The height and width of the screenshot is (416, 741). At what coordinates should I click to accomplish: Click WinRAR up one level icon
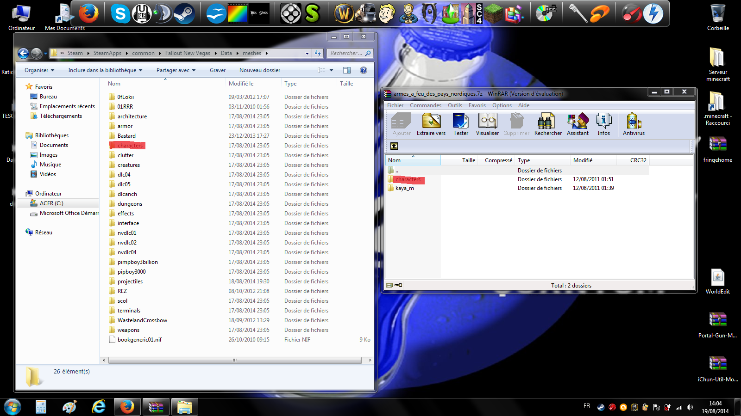tap(394, 146)
